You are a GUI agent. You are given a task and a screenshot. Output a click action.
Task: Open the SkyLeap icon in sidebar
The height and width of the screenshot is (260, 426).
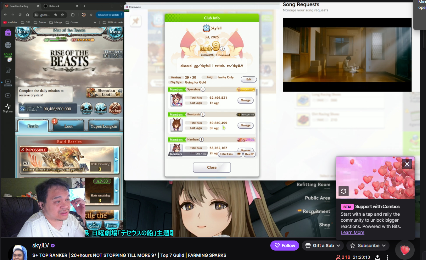click(x=8, y=108)
